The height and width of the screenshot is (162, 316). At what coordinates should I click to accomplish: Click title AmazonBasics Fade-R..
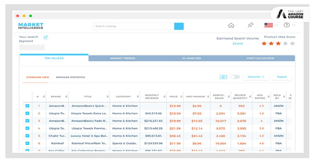pyautogui.click(x=89, y=121)
